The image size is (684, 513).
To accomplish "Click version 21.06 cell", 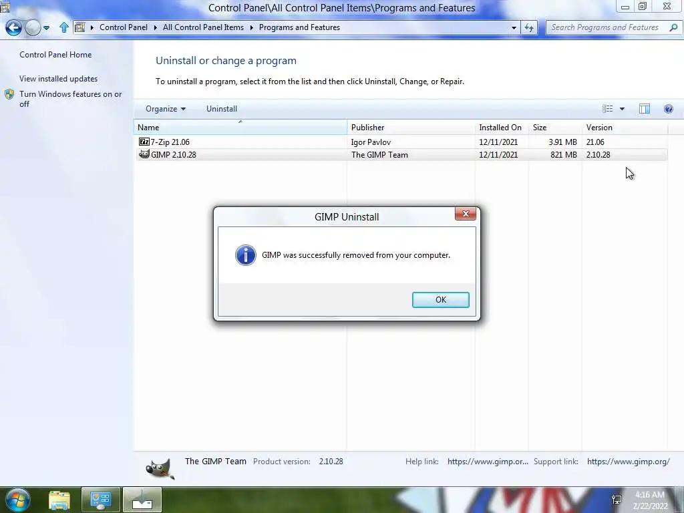I will pos(595,142).
